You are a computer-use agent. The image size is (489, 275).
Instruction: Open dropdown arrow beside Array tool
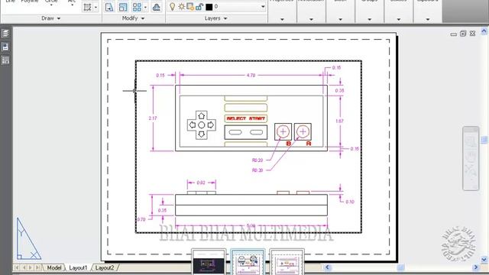(x=146, y=7)
